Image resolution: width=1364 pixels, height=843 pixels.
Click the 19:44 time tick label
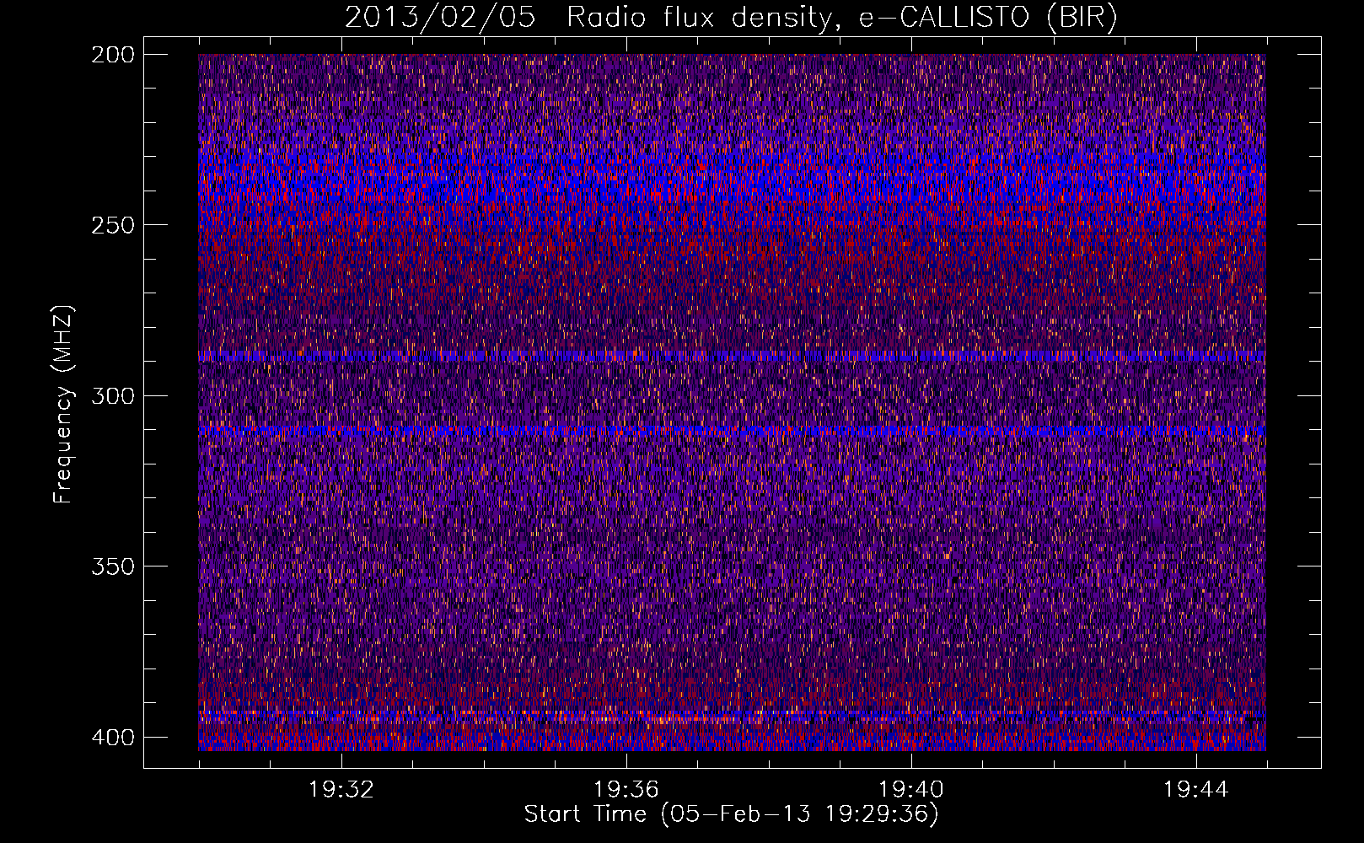[1196, 790]
